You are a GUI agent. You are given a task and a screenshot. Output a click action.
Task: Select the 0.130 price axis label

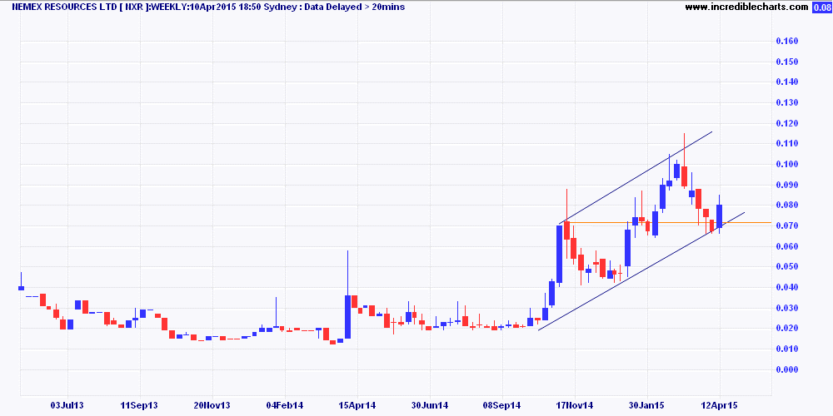coord(788,103)
